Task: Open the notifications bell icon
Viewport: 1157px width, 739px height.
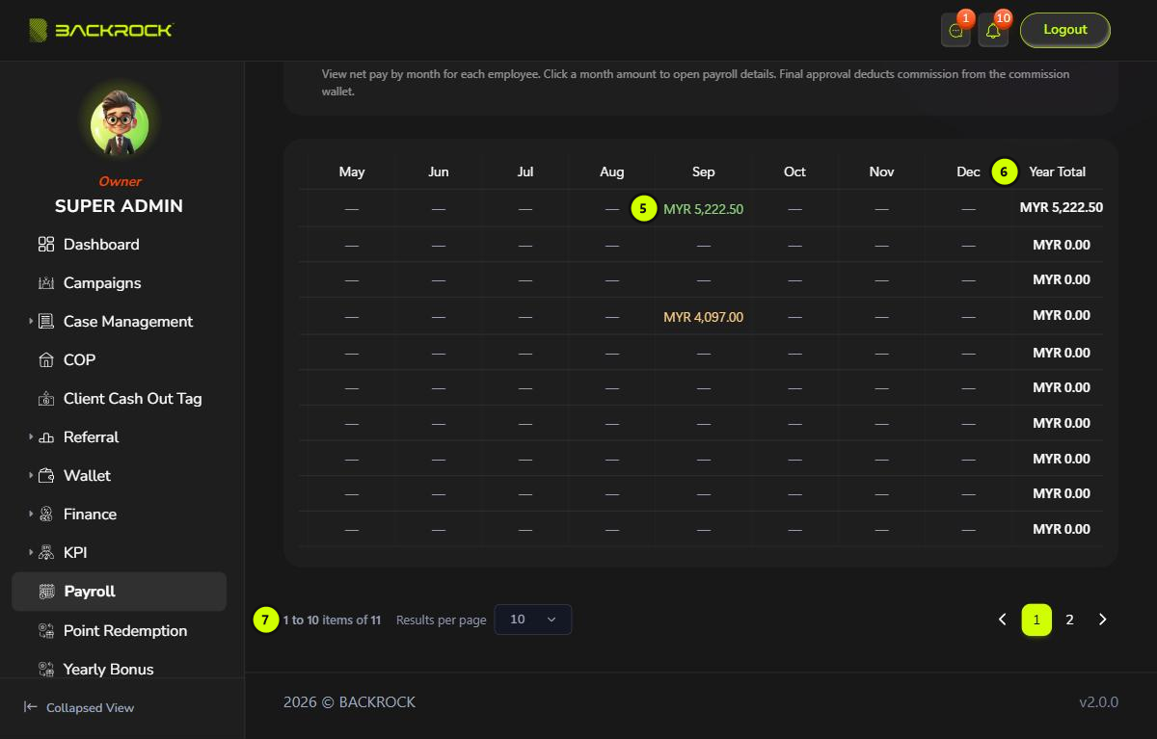Action: tap(993, 30)
